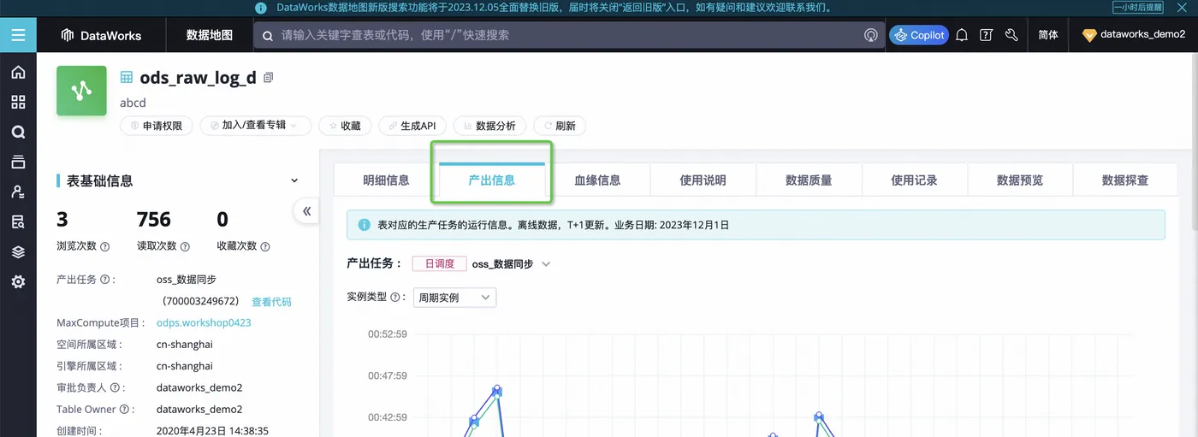Switch to the 数据质量 tab
Screen dimensions: 1198x437
[x=809, y=180]
